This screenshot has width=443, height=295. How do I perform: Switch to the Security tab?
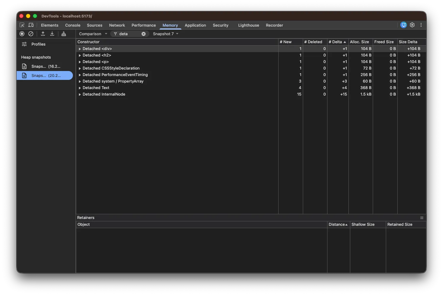pos(220,25)
